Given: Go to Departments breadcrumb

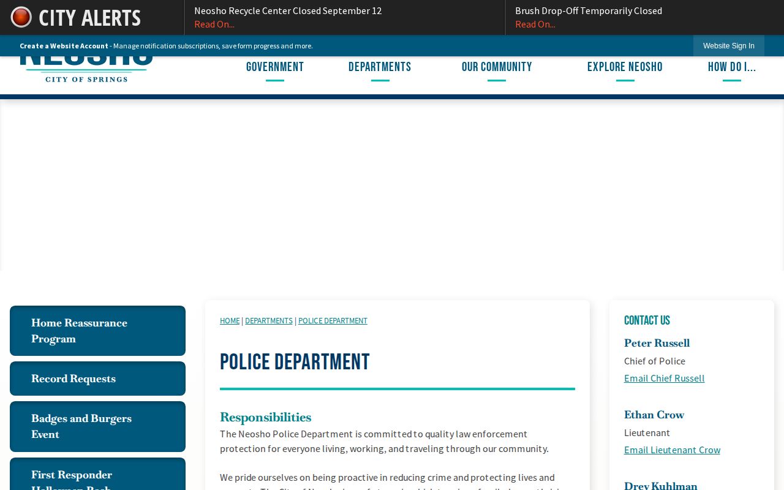Looking at the screenshot, I should pyautogui.click(x=269, y=321).
